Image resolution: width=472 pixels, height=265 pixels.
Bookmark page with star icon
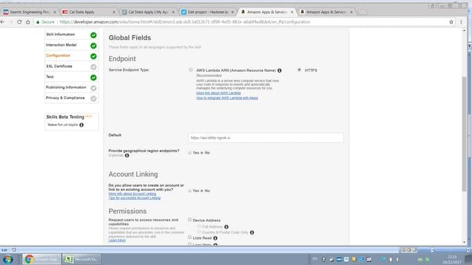pos(451,22)
